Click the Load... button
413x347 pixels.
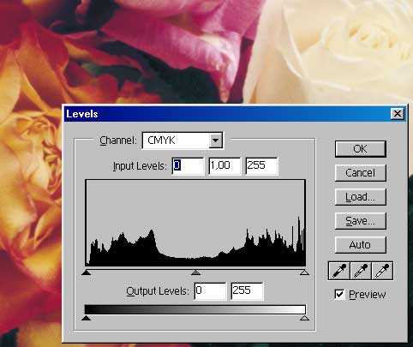coord(361,197)
